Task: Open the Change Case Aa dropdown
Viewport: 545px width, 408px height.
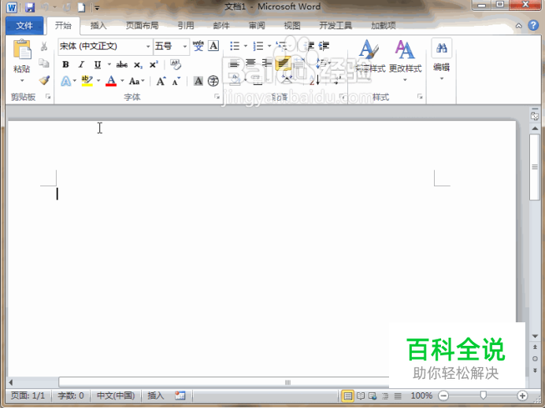Action: 136,82
